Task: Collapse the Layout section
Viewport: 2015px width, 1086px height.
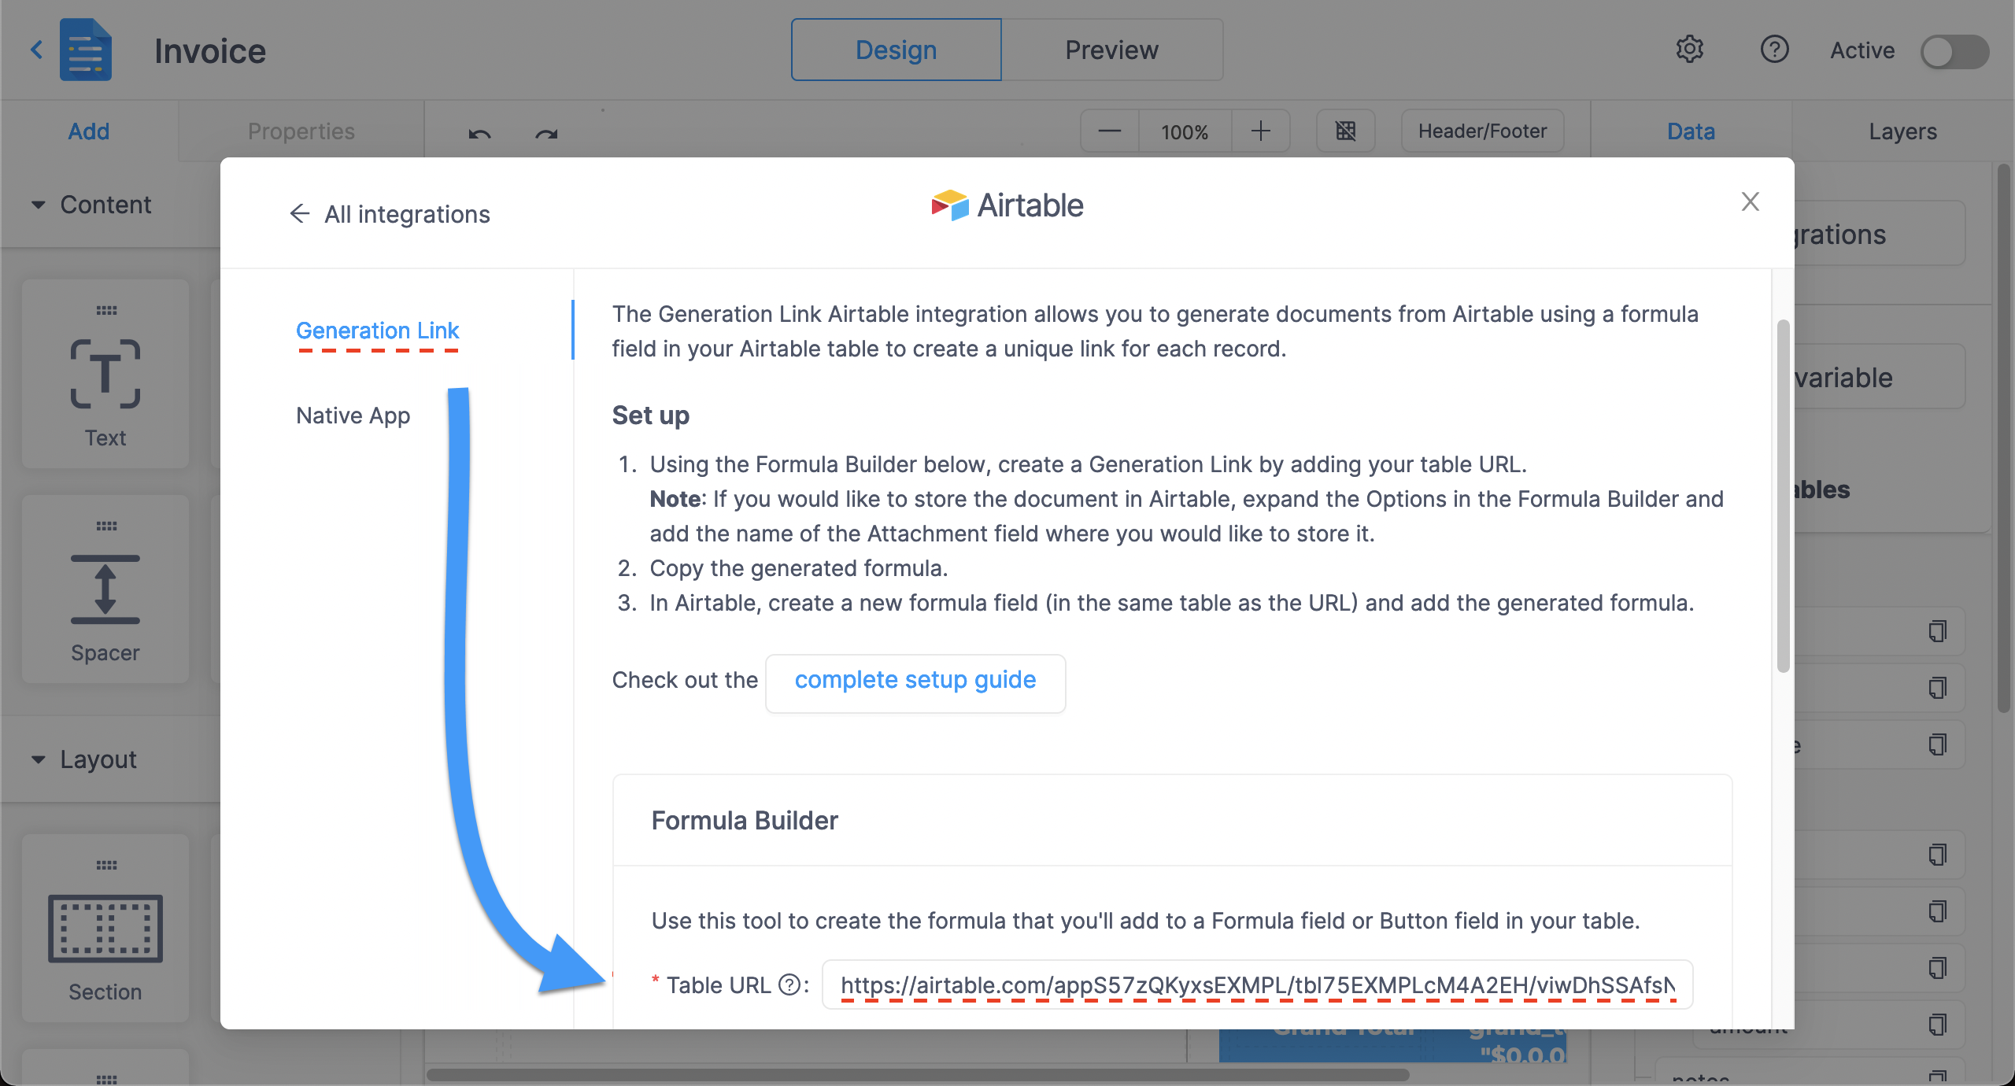Action: tap(39, 760)
